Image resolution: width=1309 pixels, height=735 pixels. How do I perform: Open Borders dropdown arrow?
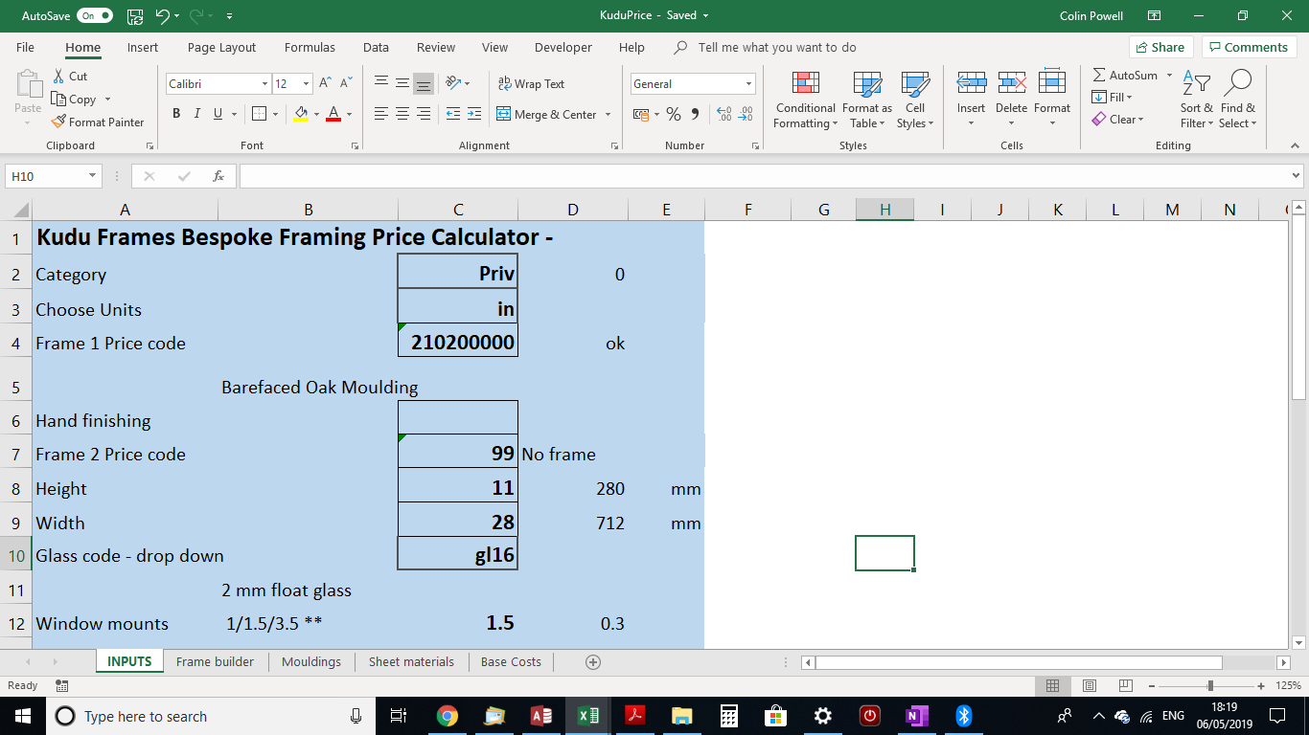pyautogui.click(x=275, y=114)
